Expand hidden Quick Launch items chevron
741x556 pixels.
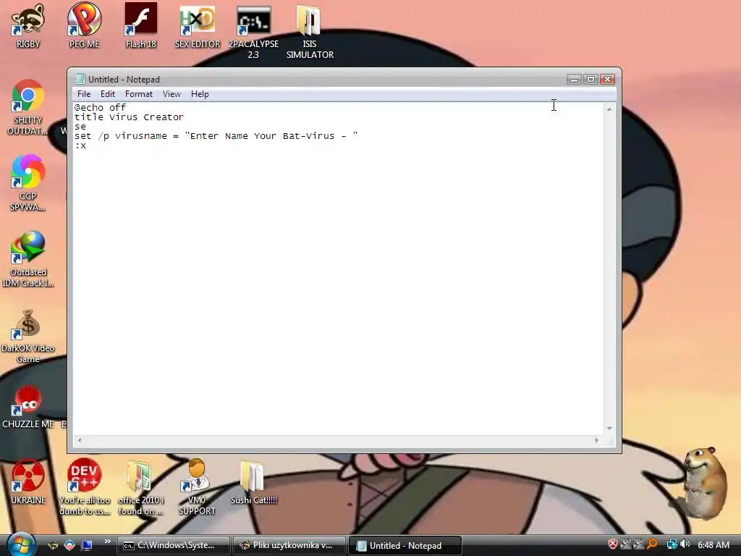coord(107,542)
